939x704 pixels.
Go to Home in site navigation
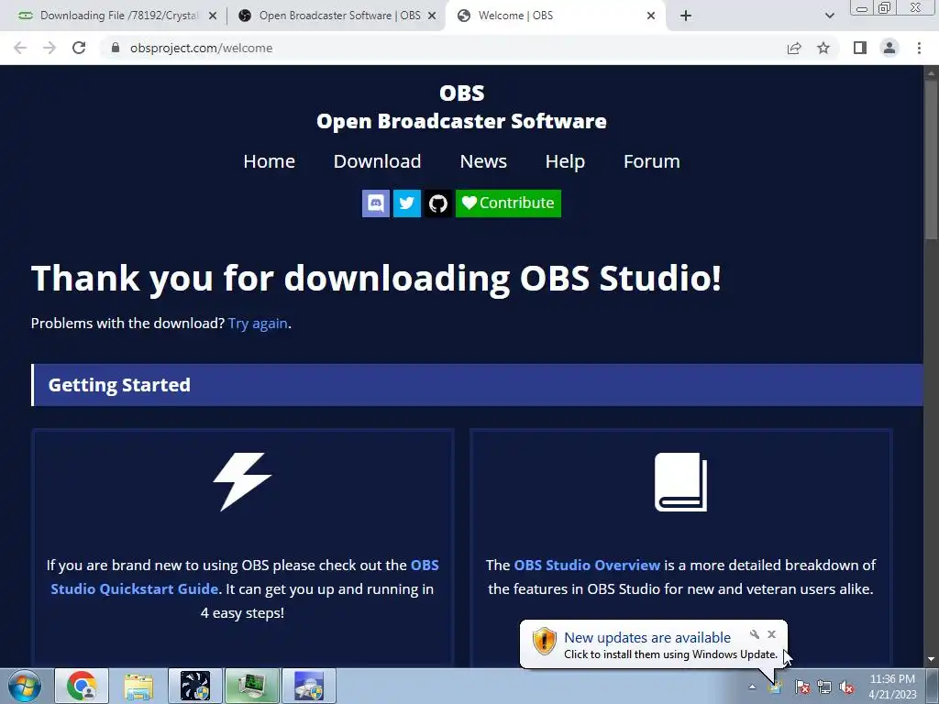click(269, 161)
